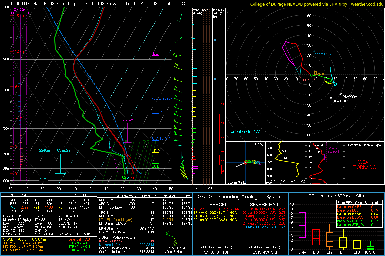
Task: Click the Bunkers Right = 66/5 kt line
Action: pyautogui.click(x=127, y=241)
